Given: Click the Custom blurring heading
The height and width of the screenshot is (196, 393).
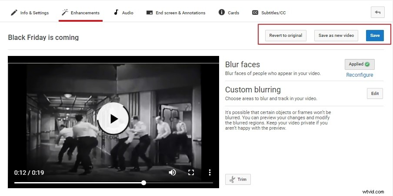Looking at the screenshot, I should click(253, 89).
